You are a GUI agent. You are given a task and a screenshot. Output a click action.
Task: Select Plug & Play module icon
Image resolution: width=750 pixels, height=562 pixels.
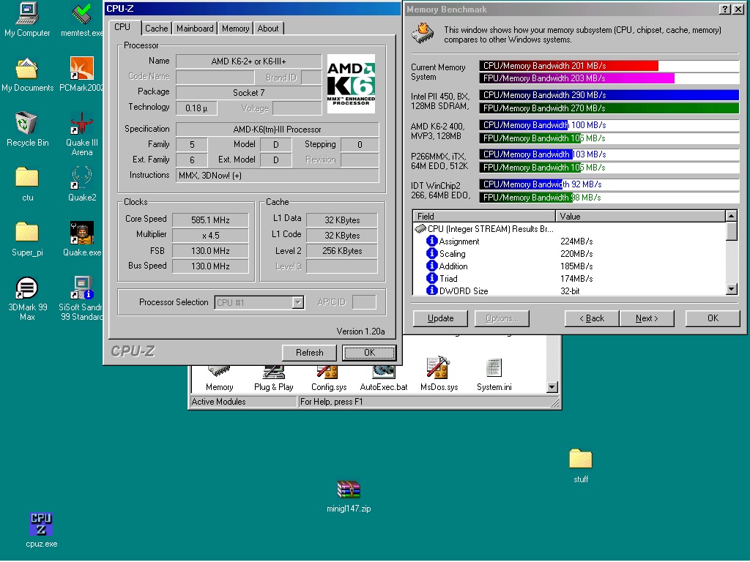(274, 378)
